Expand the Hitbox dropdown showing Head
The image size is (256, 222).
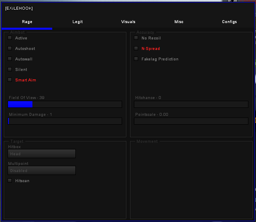coord(42,154)
